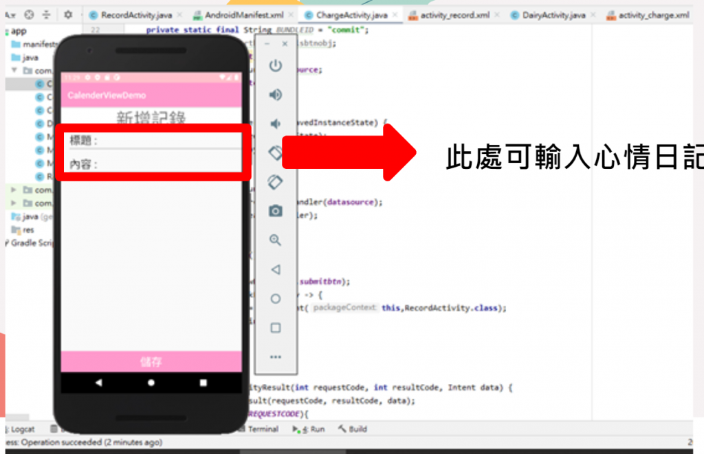Viewport: 704px width, 454px height.
Task: Tap the pink 儲存 save button
Action: (151, 361)
